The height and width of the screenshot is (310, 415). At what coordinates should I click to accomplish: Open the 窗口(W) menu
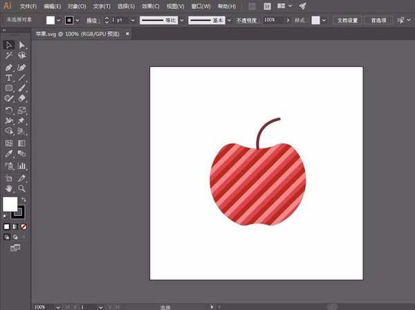201,6
